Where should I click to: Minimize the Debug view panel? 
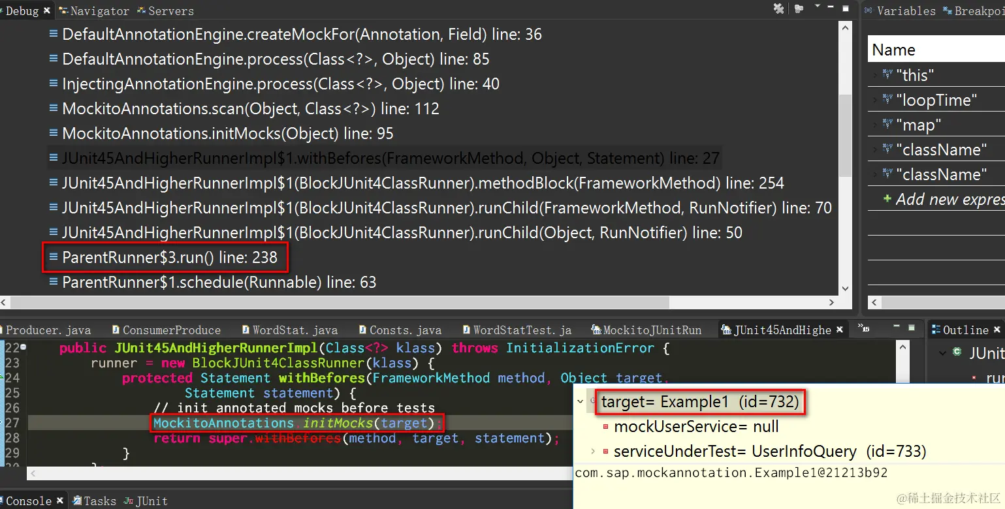(831, 8)
